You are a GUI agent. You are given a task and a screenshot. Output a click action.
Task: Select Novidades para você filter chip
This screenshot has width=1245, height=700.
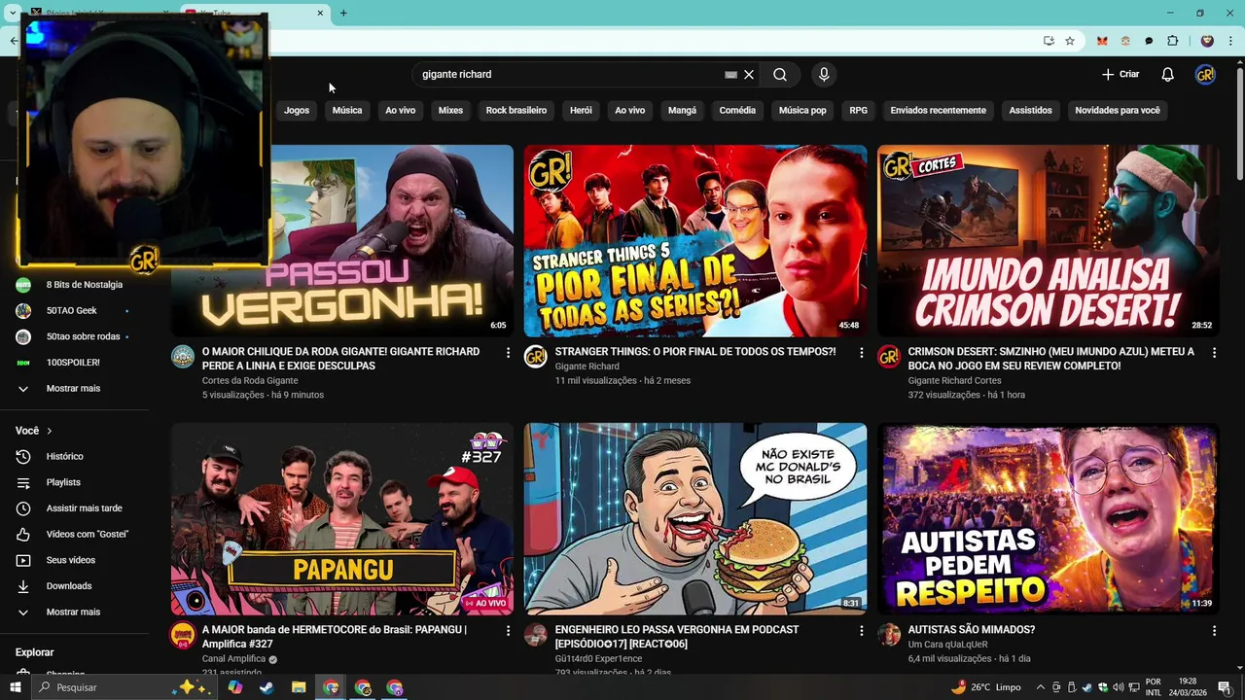click(x=1118, y=111)
